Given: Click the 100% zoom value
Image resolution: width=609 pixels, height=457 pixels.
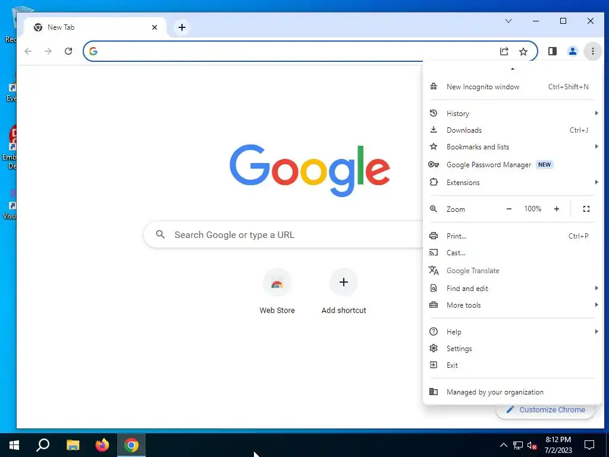Looking at the screenshot, I should 532,209.
